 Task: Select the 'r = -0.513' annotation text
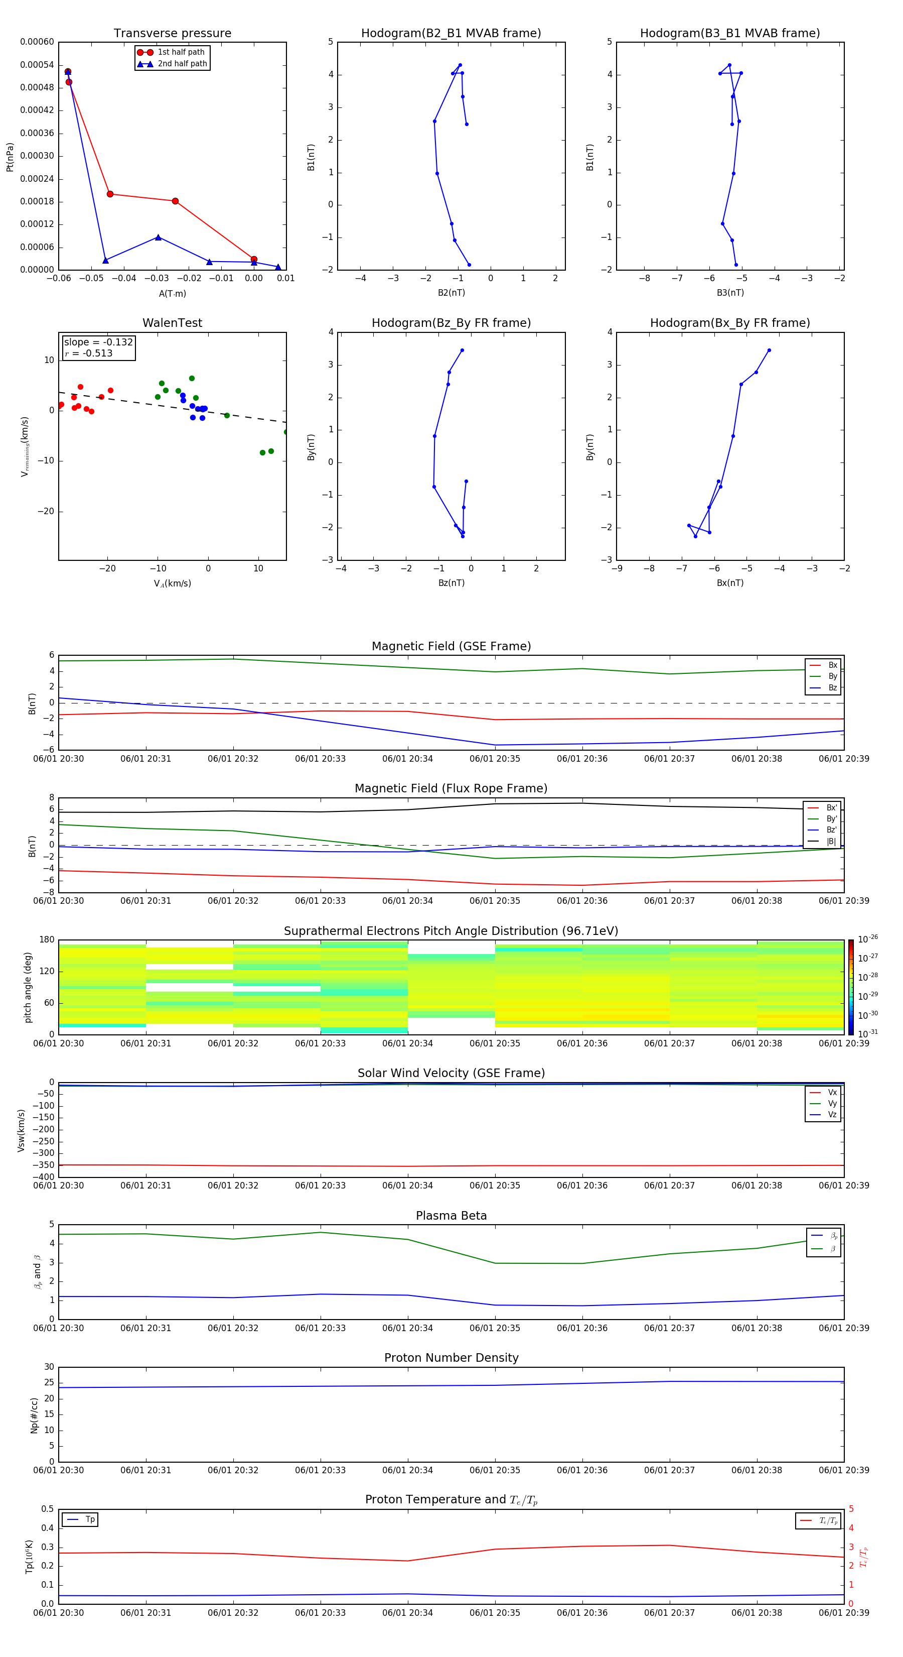(x=89, y=353)
